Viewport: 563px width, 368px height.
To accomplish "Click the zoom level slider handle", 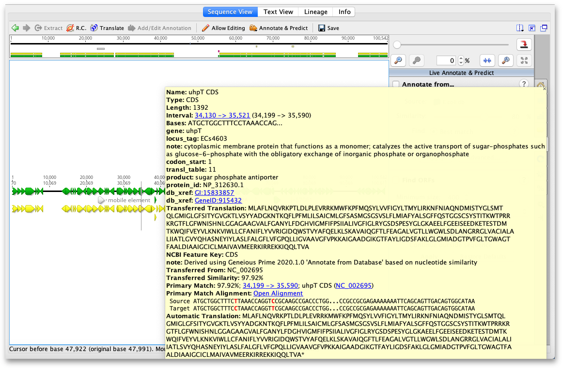I will point(397,45).
